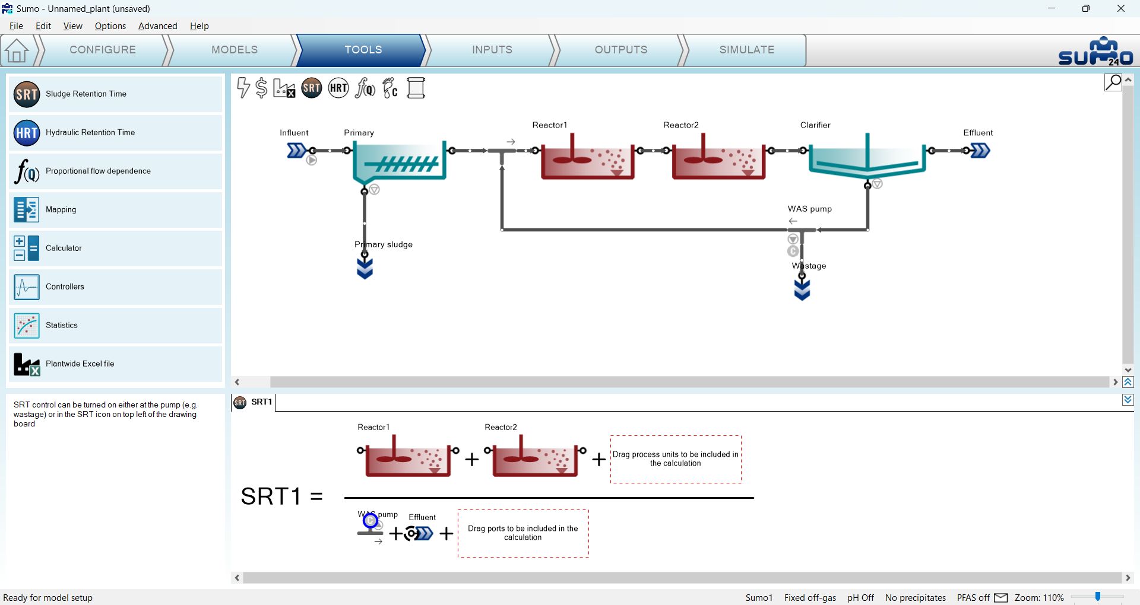Open the Sludge Retention Time tool

coord(116,94)
